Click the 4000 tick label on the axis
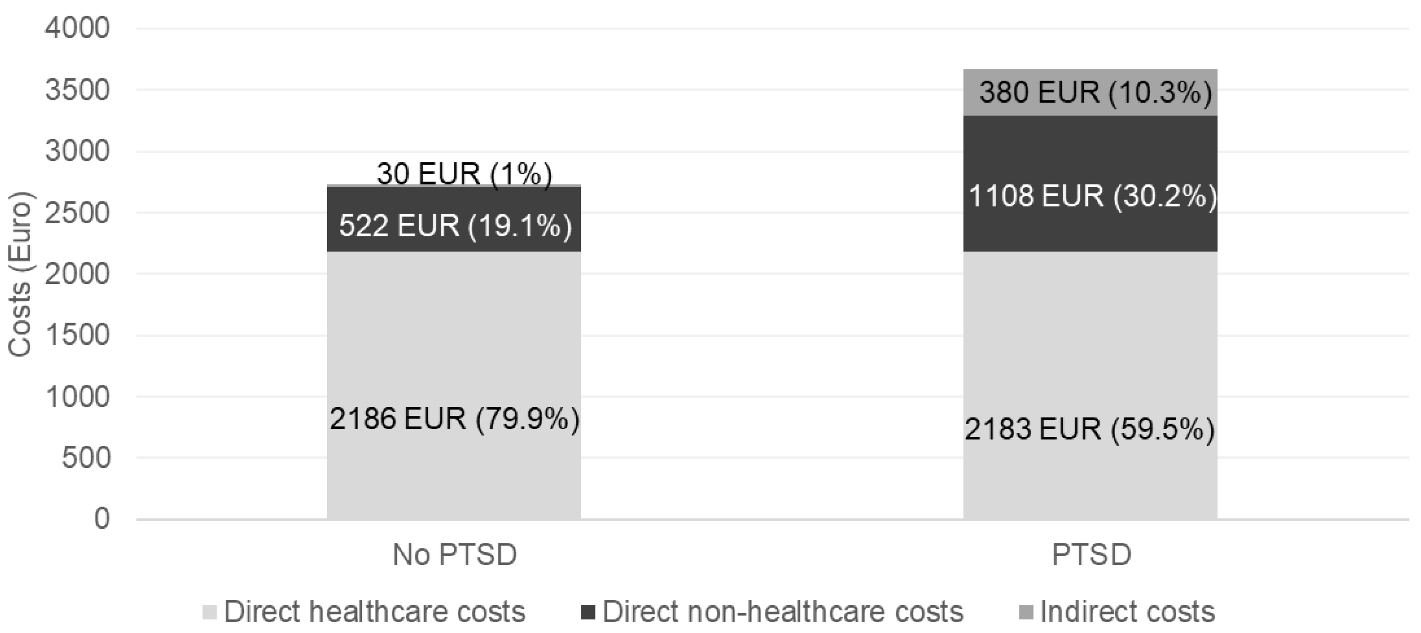Image resolution: width=1421 pixels, height=633 pixels. (77, 29)
